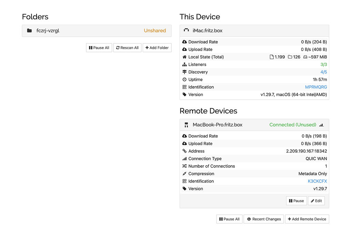Click the Compression icon in remote device
The image size is (353, 231).
click(184, 174)
